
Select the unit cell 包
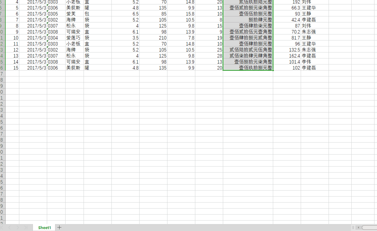tap(97, 14)
